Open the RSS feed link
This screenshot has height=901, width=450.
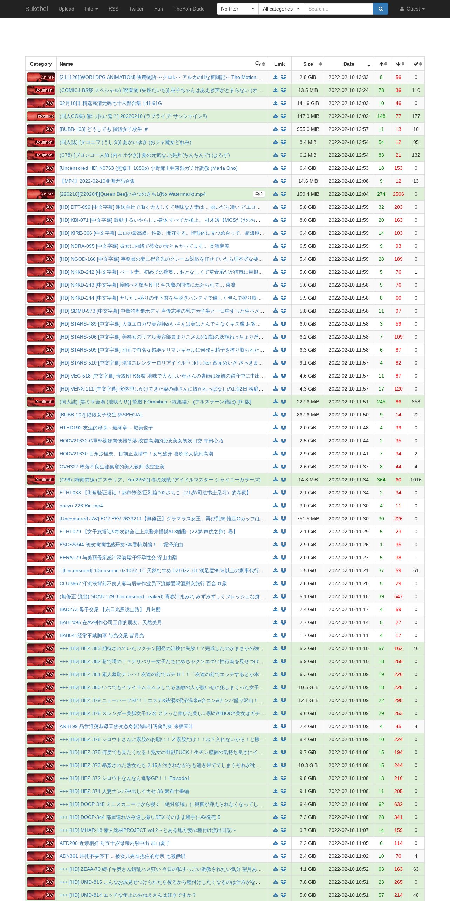113,9
